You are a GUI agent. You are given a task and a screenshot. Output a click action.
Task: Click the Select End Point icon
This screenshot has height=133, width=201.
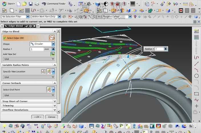(x=49, y=90)
